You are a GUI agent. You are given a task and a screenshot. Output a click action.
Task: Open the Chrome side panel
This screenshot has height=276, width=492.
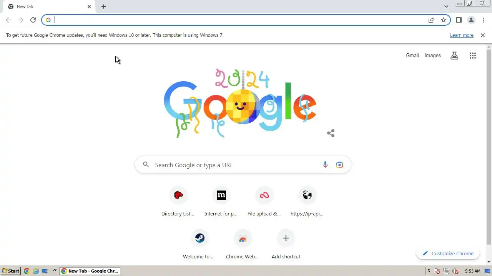click(459, 20)
